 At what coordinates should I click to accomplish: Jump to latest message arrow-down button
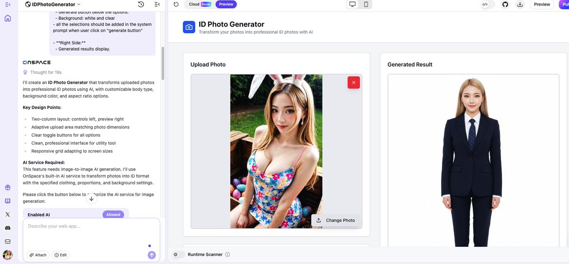tap(92, 199)
